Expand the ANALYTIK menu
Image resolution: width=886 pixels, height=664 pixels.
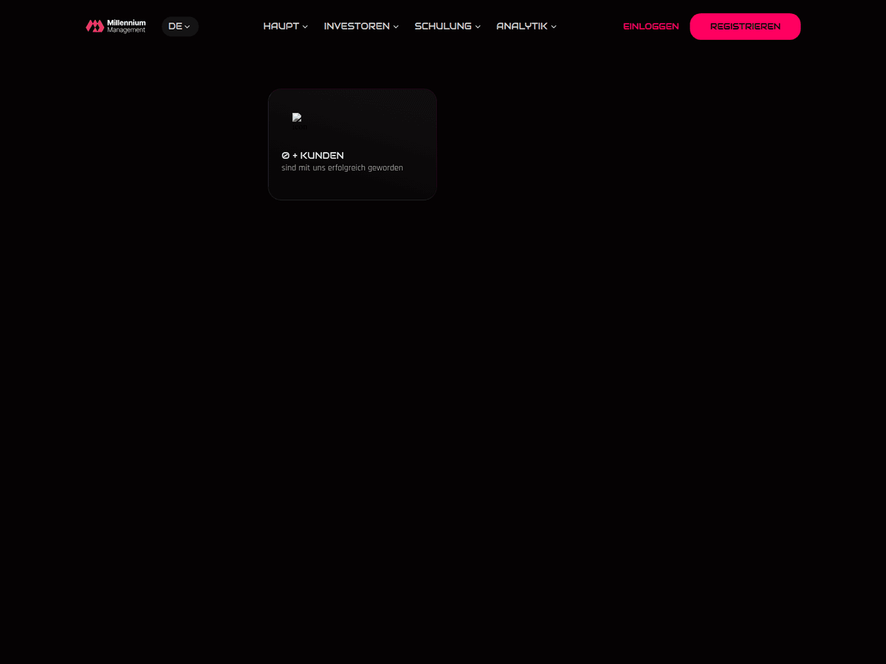point(526,27)
